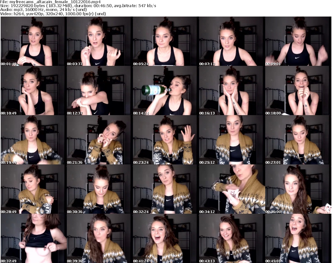Click the frame marked 00:18:00

[x=298, y=91]
